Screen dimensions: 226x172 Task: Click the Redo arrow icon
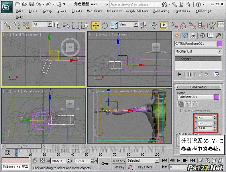point(49,4)
